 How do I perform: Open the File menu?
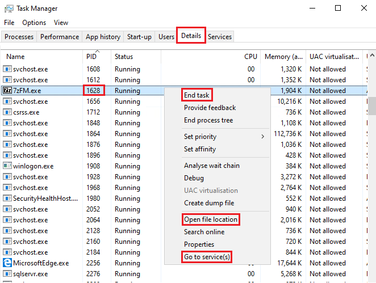9,23
